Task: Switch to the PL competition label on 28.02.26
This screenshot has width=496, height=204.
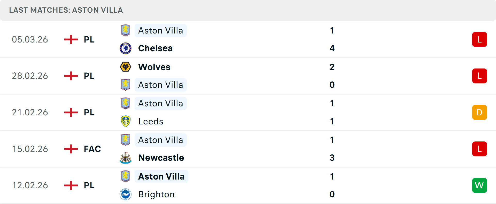Action: pyautogui.click(x=89, y=76)
